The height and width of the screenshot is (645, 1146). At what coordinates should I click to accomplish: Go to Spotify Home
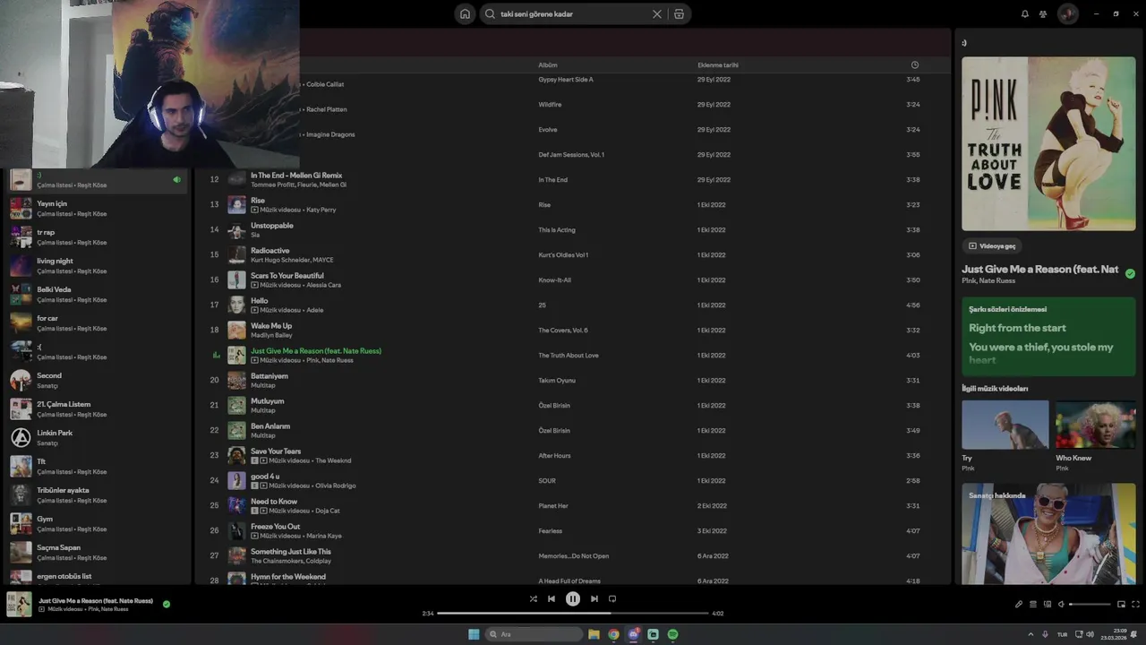(465, 13)
